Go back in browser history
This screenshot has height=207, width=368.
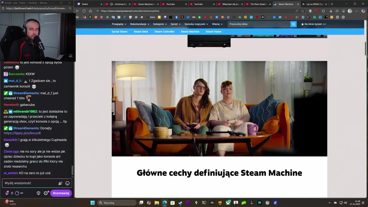77,11
